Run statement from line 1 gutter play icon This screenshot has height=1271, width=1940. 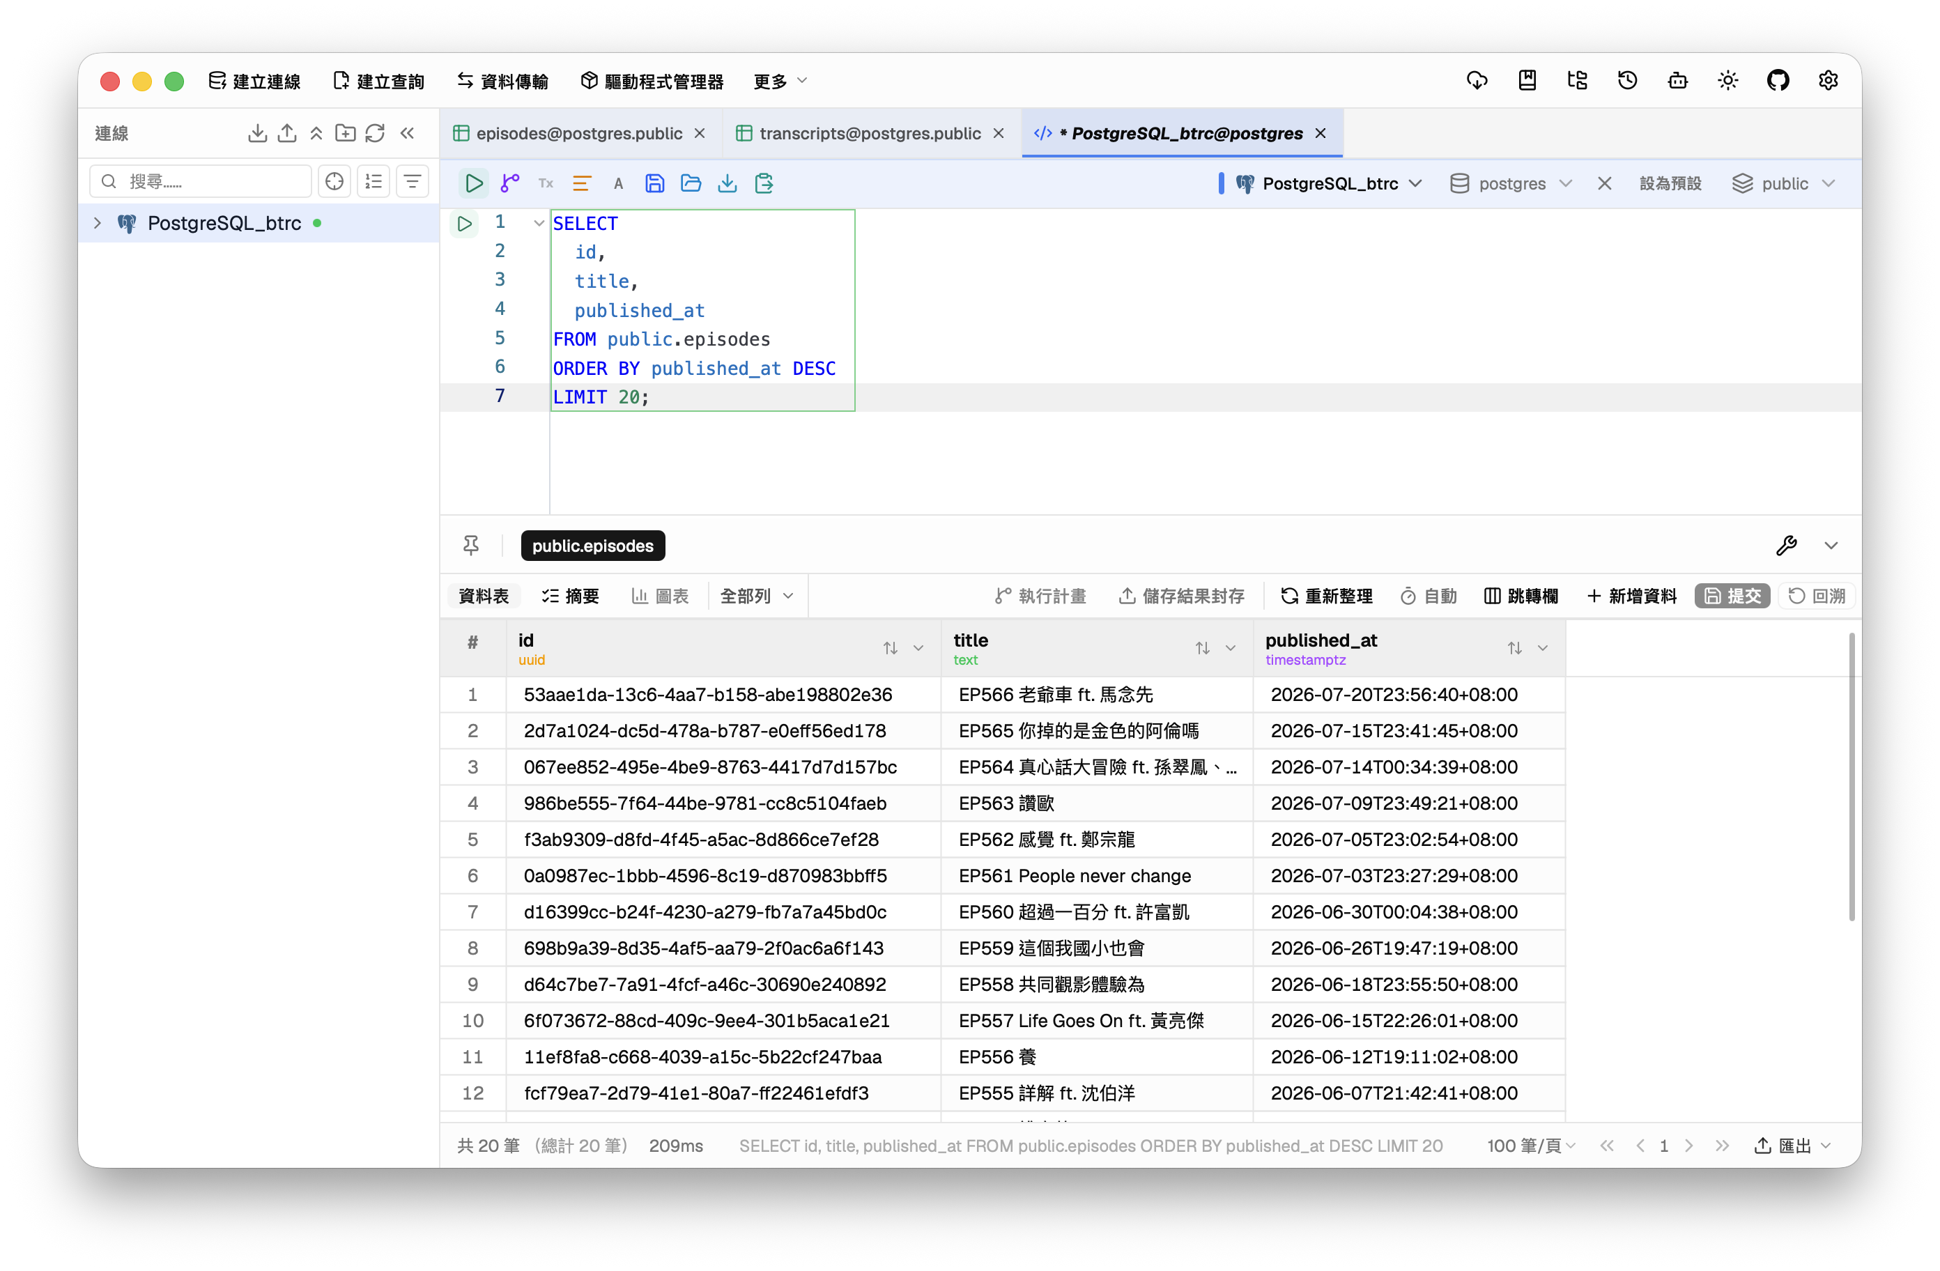(465, 224)
